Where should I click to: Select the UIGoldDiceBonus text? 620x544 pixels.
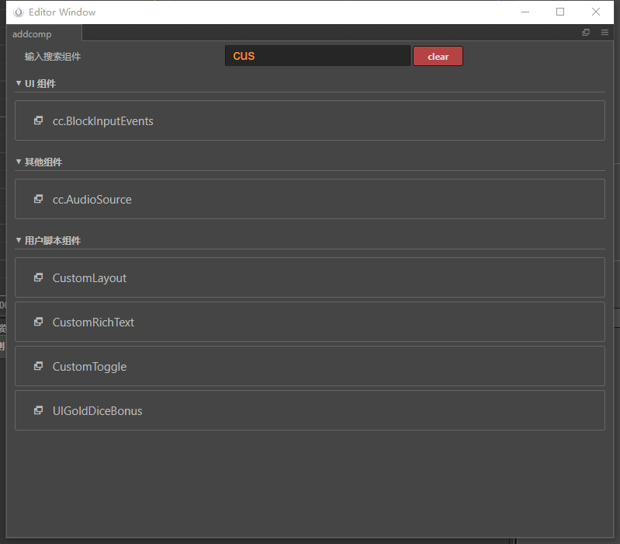[97, 411]
